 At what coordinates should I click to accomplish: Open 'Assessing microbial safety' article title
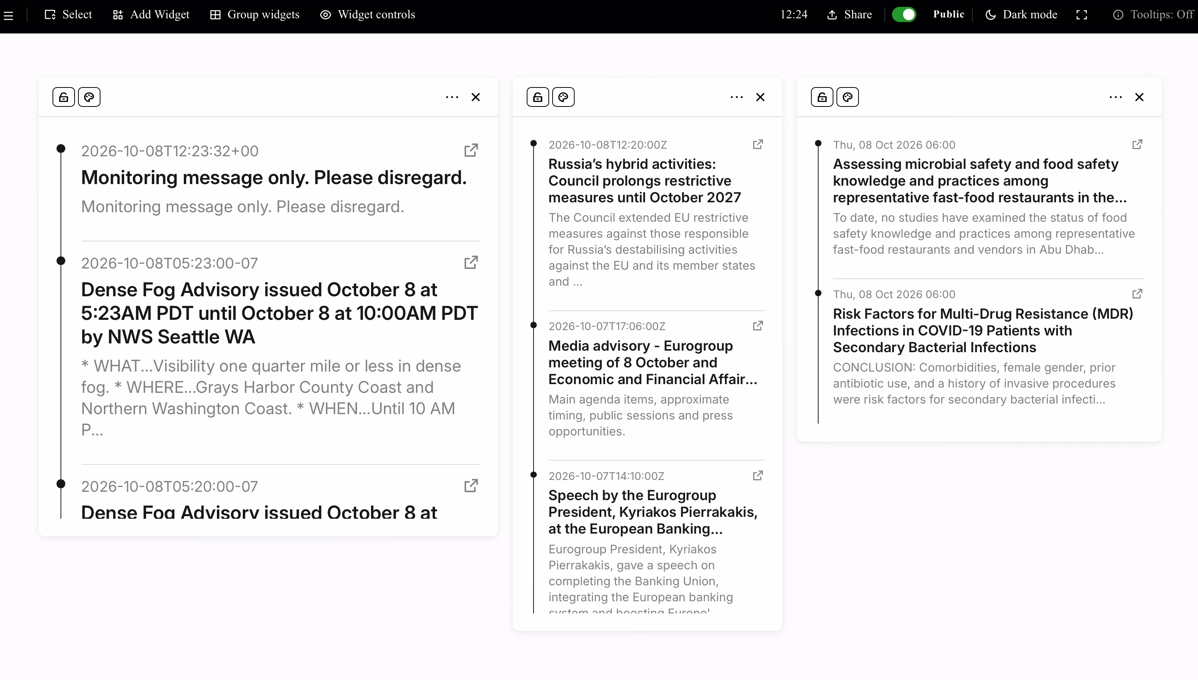coord(980,181)
